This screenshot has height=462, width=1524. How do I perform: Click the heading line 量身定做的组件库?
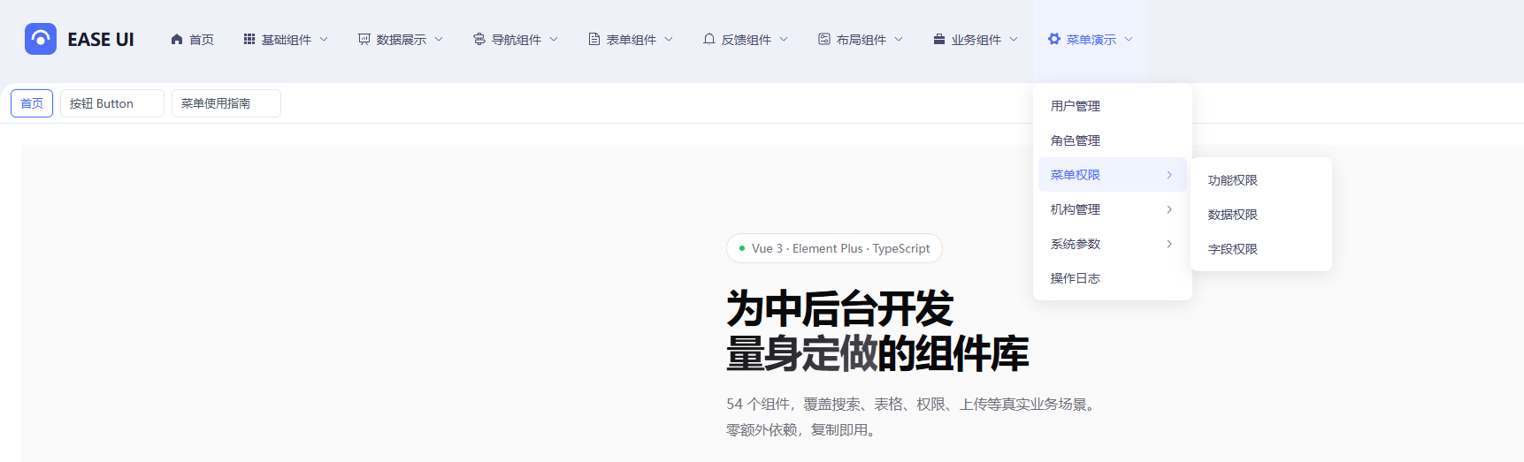pos(877,354)
